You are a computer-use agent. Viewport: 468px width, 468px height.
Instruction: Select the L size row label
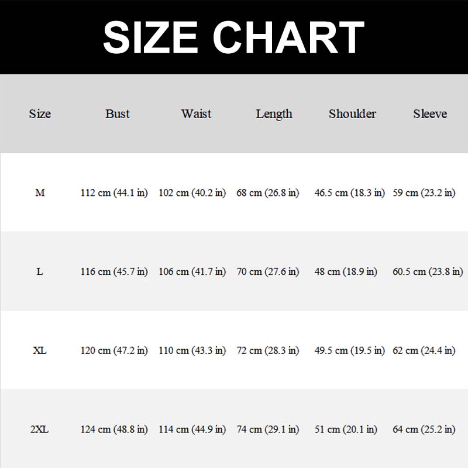(40, 271)
